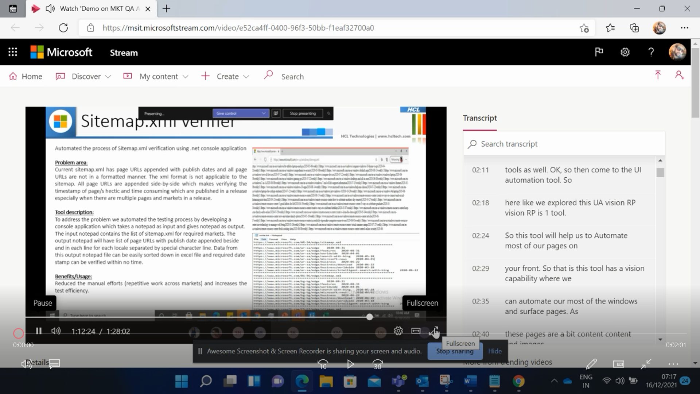Open the Edge settings and more menu
The width and height of the screenshot is (700, 394).
coord(684,28)
